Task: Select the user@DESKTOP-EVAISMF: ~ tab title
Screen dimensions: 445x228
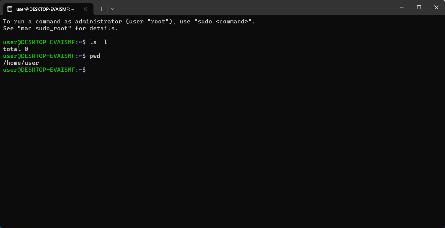Action: [x=45, y=9]
